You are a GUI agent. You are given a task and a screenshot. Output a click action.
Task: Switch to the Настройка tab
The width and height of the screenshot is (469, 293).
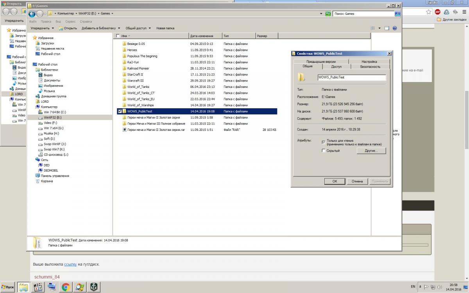[369, 61]
